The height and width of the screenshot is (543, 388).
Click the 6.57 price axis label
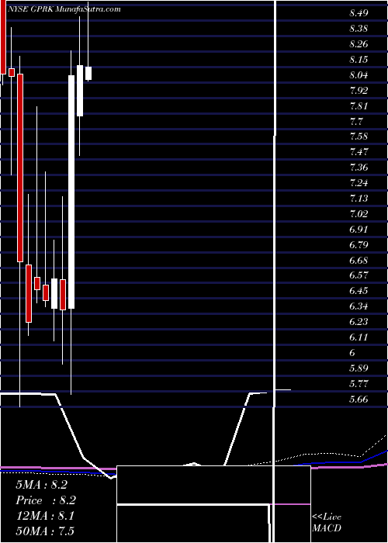[359, 275]
